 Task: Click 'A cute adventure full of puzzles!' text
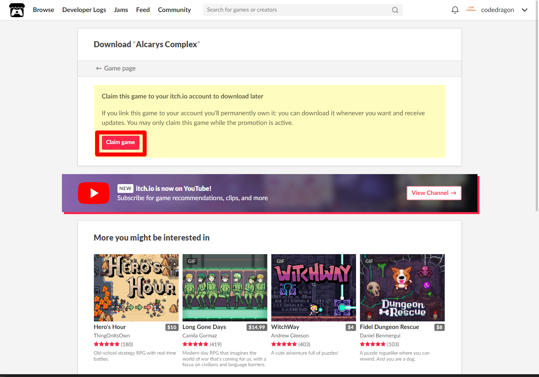(x=305, y=353)
